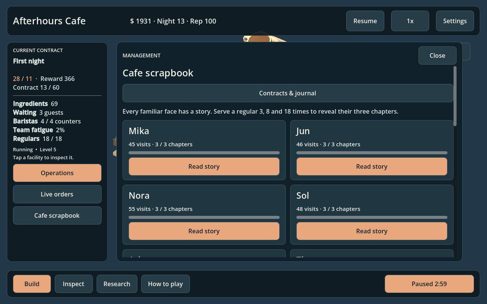Open the Settings menu
The height and width of the screenshot is (304, 487).
click(x=455, y=21)
